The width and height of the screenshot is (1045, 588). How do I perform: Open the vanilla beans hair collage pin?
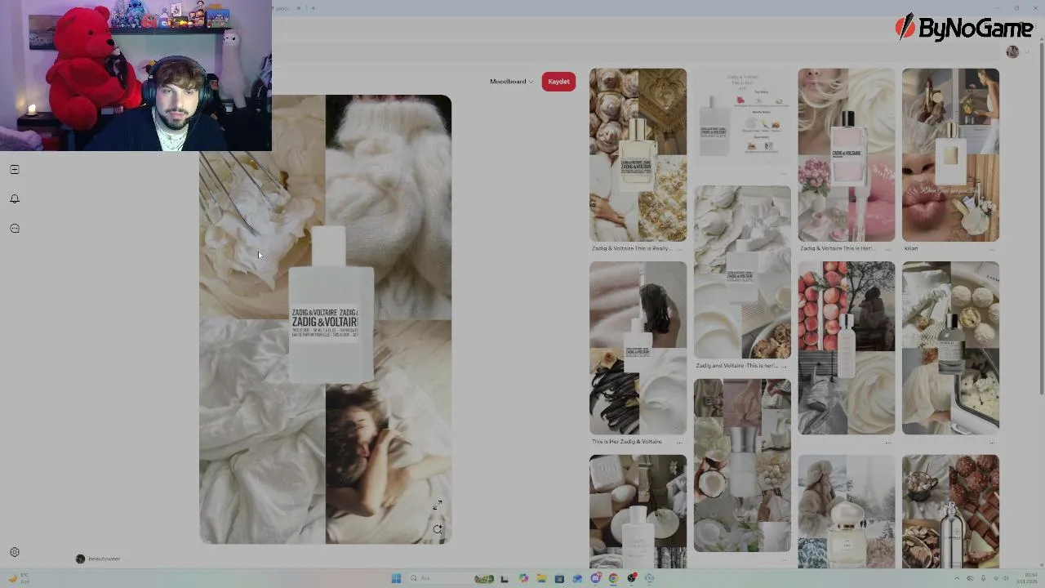point(638,348)
